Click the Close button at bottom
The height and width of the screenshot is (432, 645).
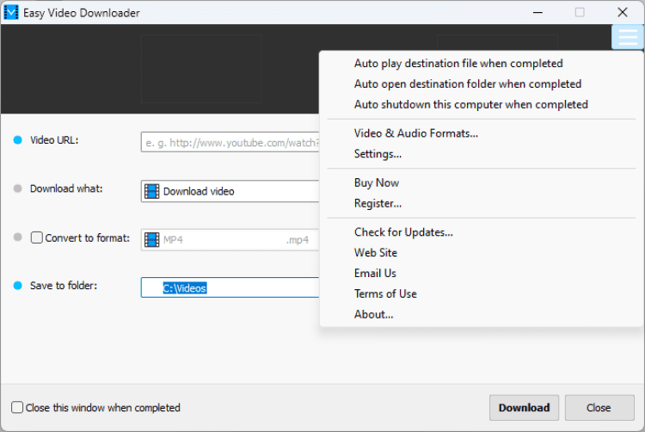(x=599, y=408)
